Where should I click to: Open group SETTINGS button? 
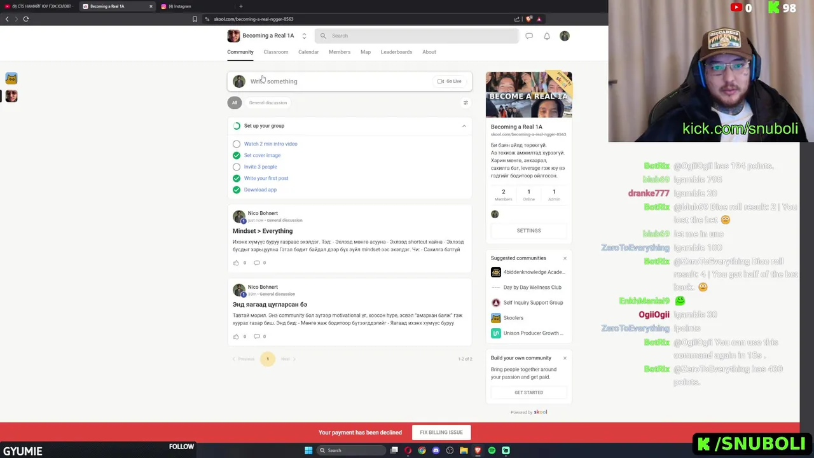(528, 231)
